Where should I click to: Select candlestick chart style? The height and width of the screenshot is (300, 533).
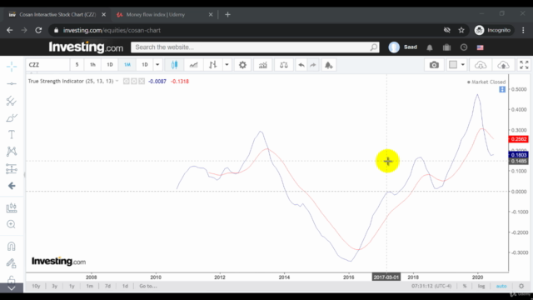(x=174, y=65)
